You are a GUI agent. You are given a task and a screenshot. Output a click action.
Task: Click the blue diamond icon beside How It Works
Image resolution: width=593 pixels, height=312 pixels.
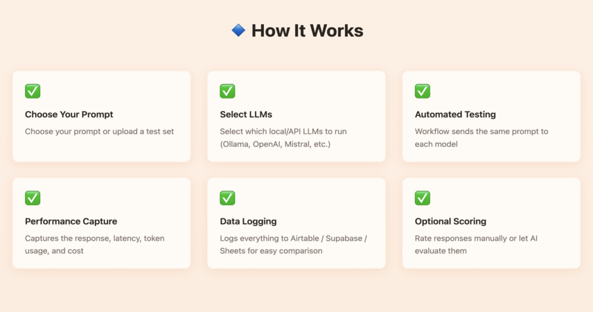tap(238, 31)
